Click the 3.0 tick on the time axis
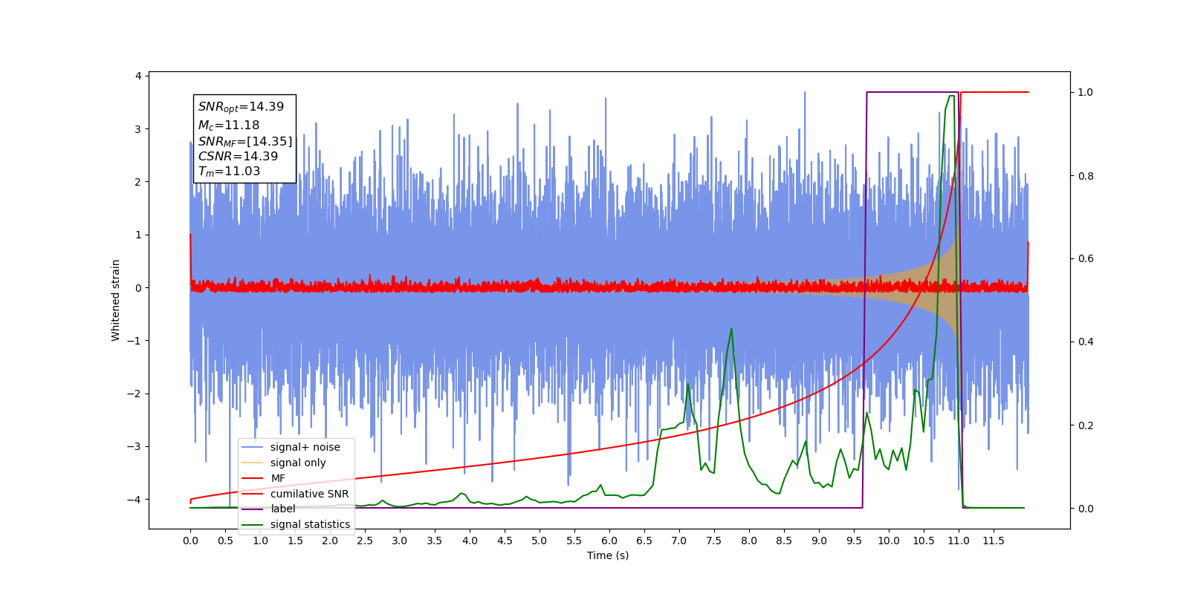This screenshot has height=594, width=1189. 400,541
